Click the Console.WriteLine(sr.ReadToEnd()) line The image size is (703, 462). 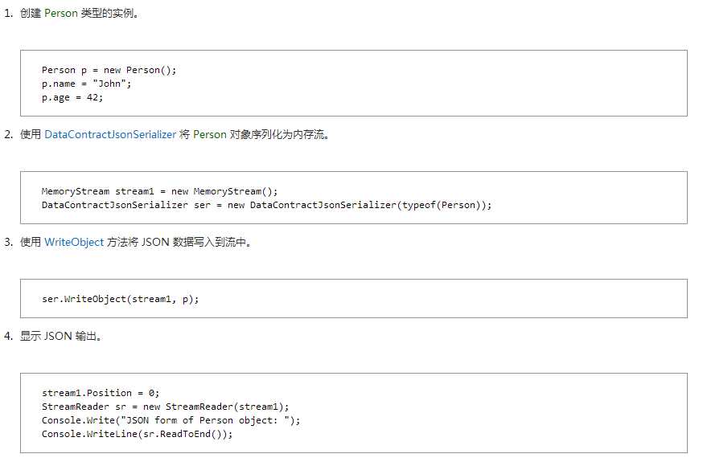pos(138,434)
